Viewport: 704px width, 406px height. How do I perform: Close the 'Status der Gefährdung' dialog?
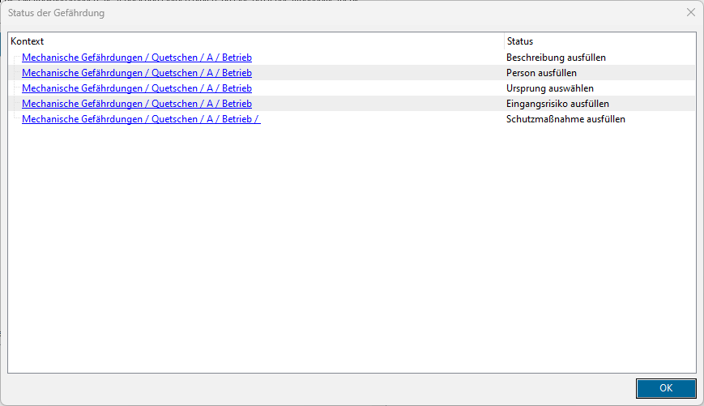coord(690,13)
